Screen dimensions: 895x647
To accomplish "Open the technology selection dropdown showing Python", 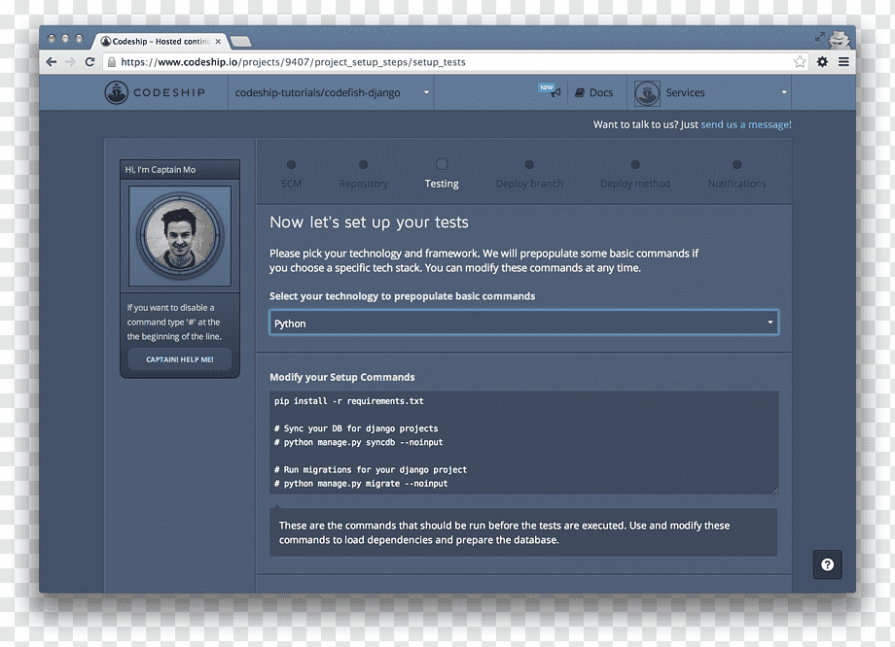I will pyautogui.click(x=523, y=323).
